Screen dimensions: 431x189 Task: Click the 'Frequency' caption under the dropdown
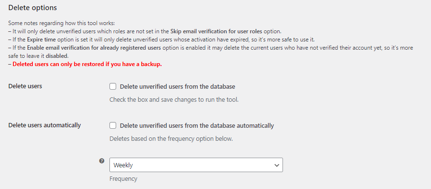(x=123, y=179)
